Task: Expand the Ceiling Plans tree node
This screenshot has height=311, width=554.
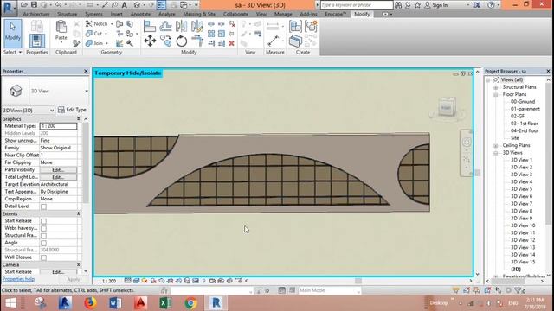Action: click(496, 146)
